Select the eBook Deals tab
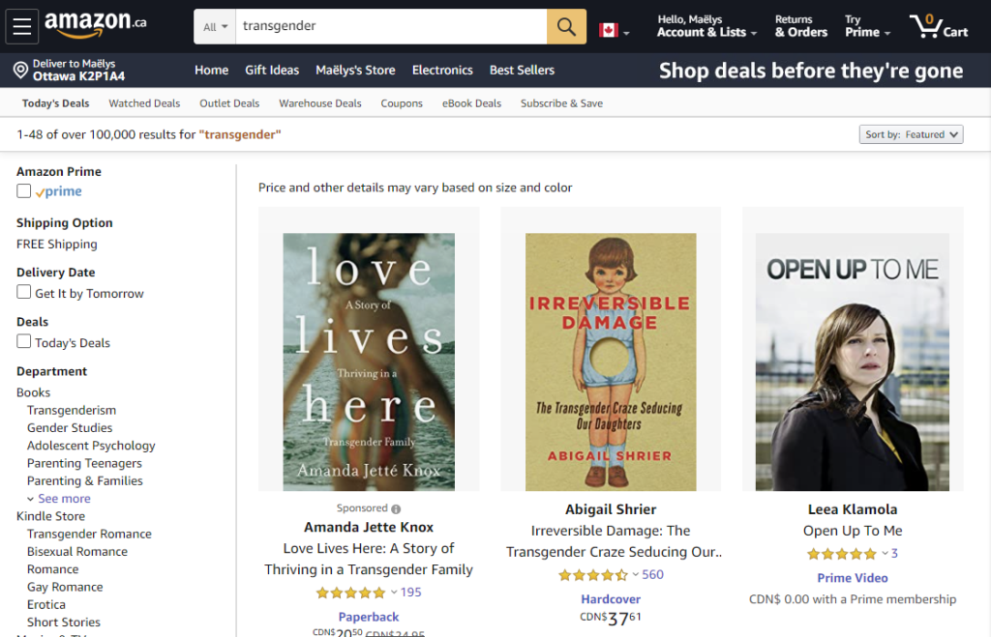The image size is (991, 637). tap(471, 103)
